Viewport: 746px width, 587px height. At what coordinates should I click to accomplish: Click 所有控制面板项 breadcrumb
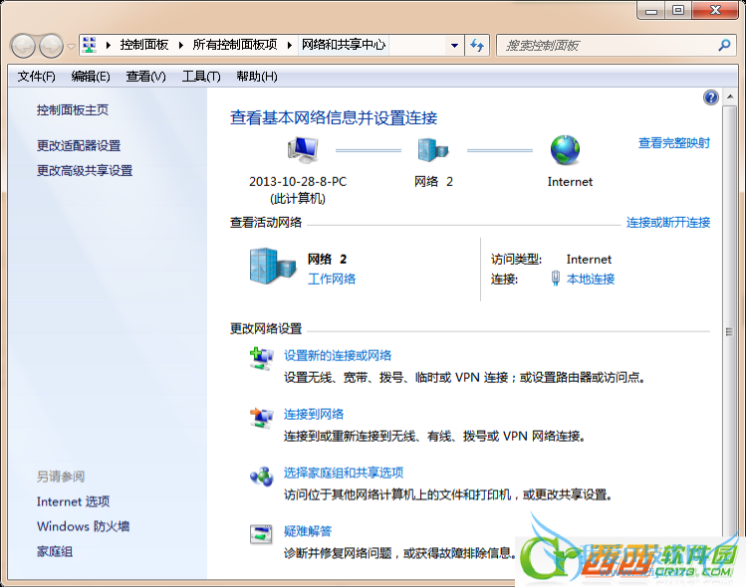tap(235, 45)
